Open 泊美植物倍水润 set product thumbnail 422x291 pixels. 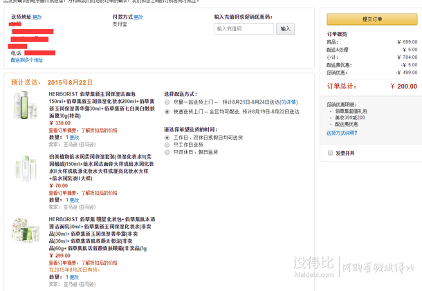[26, 168]
